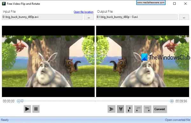The width and height of the screenshot is (191, 123).
Task: Rotate video counterclockwise with left-turn arrow
Action: click(138, 109)
